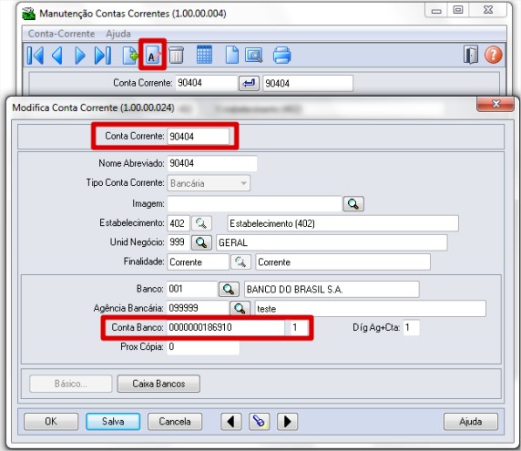
Task: Minimize the Manutenção Contas Correntes window
Action: point(436,10)
